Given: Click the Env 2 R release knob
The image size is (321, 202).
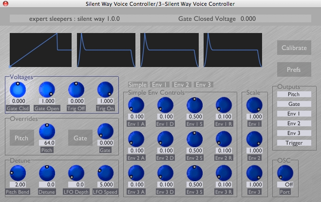Looking at the screenshot, I should click(224, 139).
